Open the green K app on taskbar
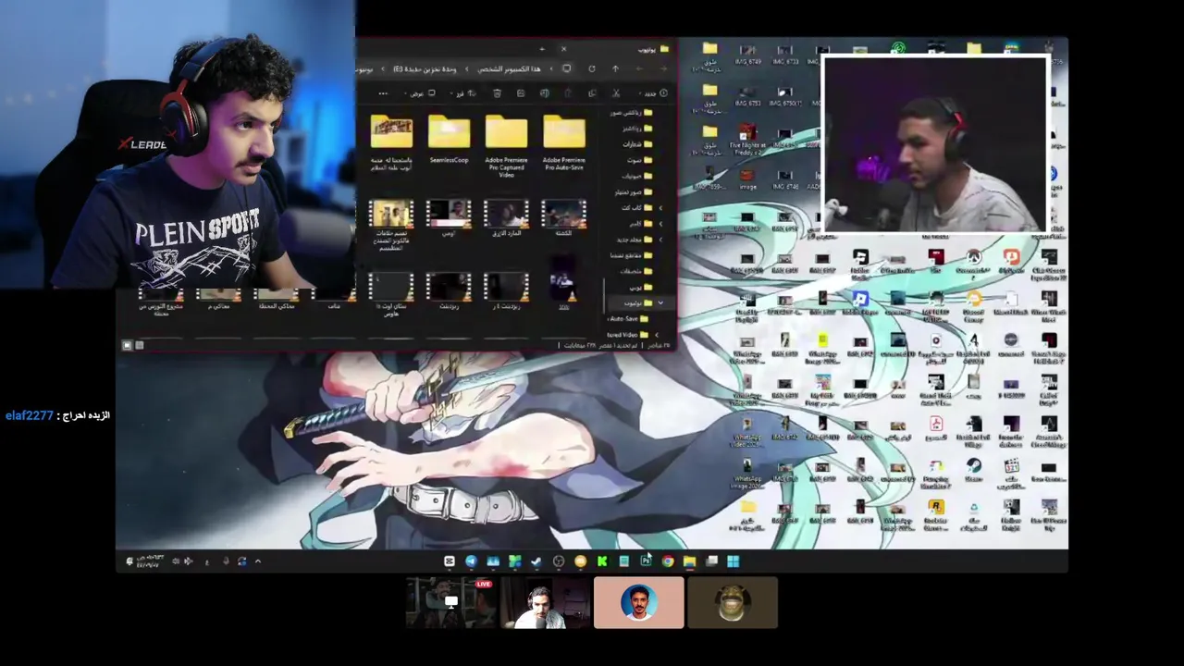The width and height of the screenshot is (1184, 666). coord(602,561)
